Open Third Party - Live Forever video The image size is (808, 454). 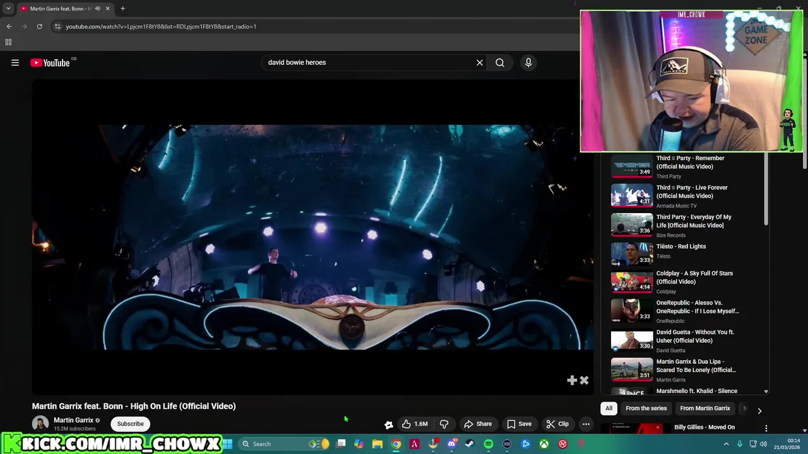(685, 196)
